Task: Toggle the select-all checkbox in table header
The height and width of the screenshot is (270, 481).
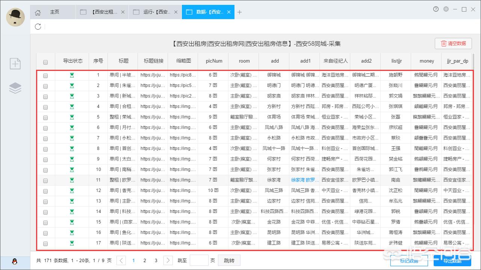Action: point(45,62)
